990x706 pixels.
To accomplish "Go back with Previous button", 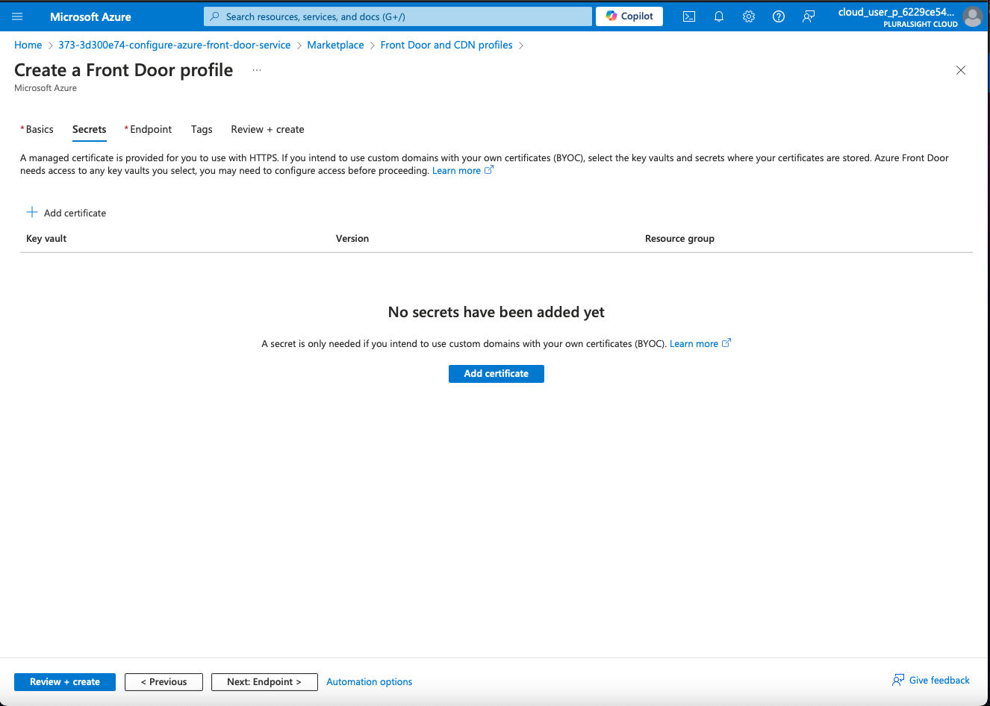I will [x=164, y=682].
